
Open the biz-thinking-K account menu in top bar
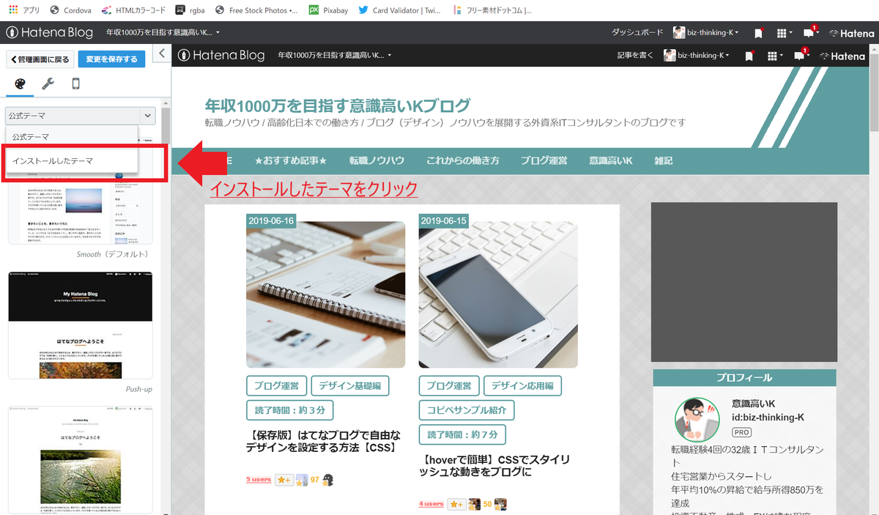tap(706, 32)
